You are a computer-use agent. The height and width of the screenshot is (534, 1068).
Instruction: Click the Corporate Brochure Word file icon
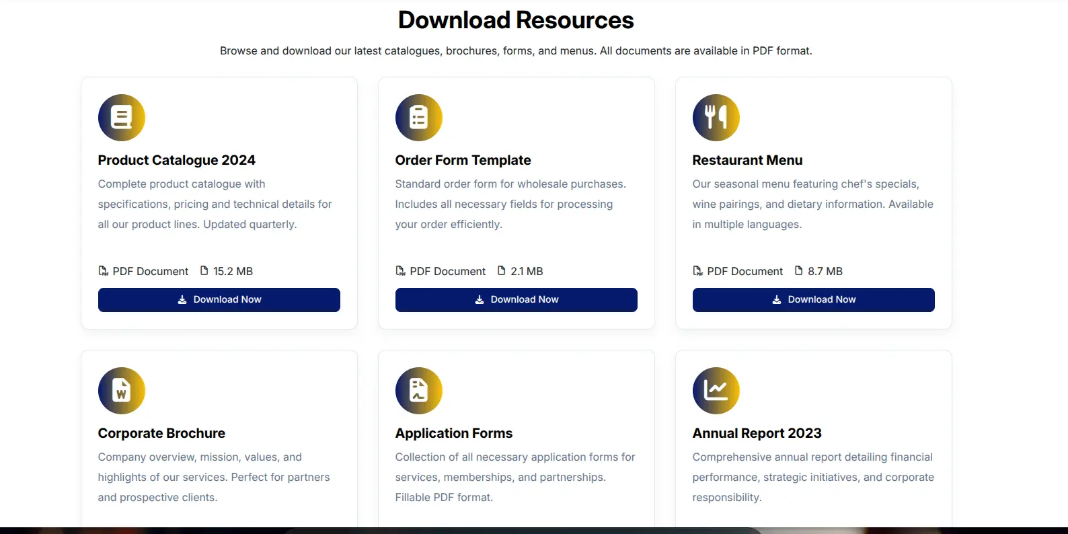(122, 391)
